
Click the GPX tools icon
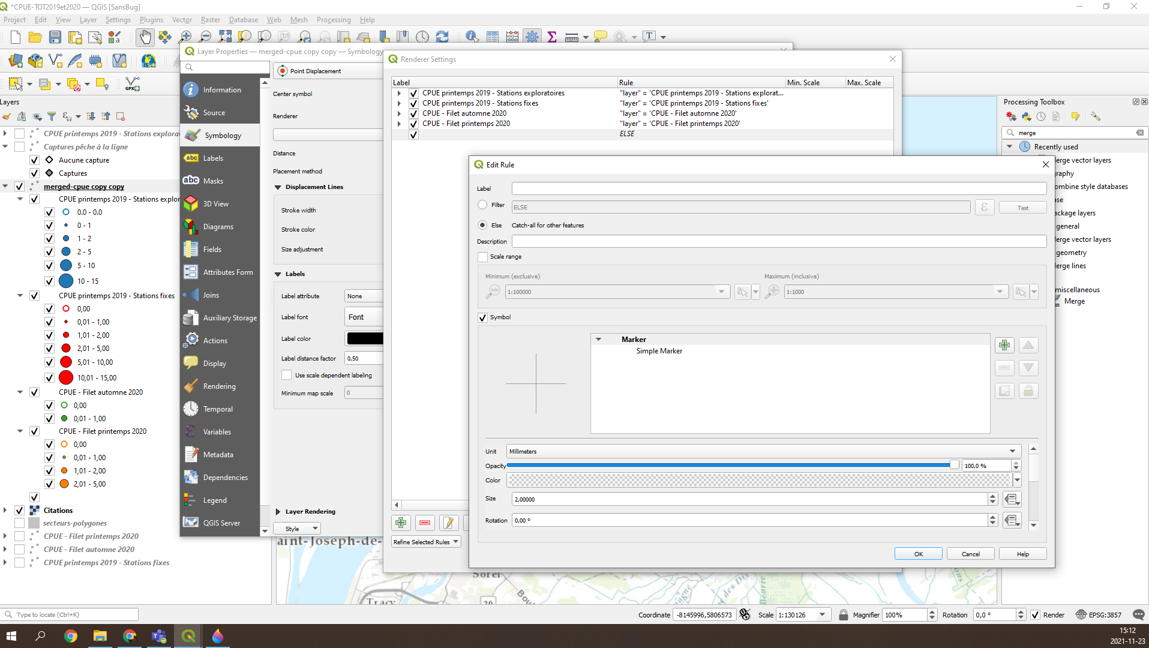[x=133, y=84]
